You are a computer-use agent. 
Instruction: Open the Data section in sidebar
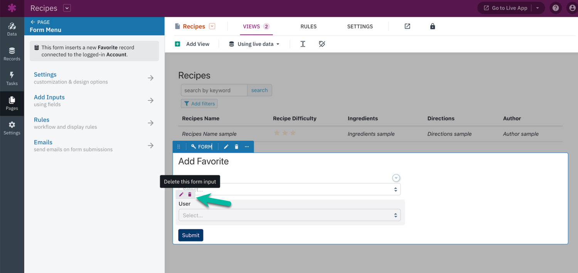tap(12, 29)
